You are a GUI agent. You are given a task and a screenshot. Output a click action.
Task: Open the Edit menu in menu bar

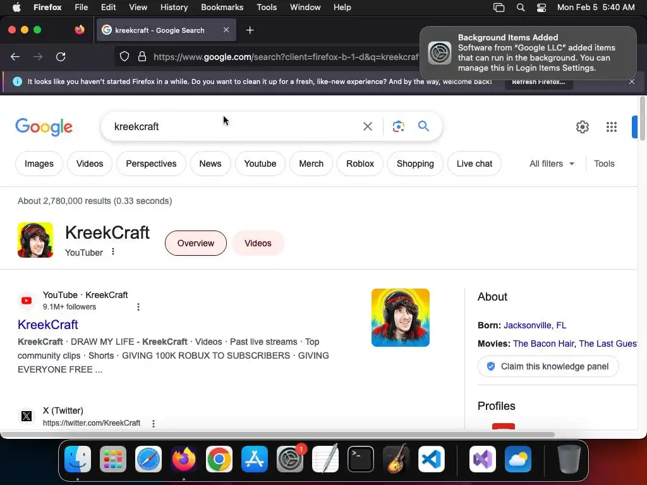point(108,8)
